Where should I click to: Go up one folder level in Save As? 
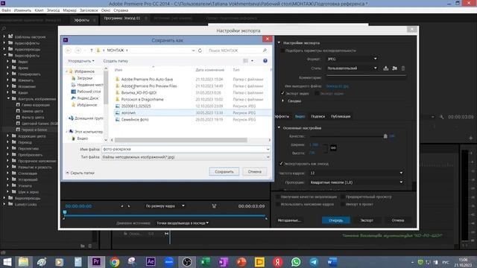[91, 51]
